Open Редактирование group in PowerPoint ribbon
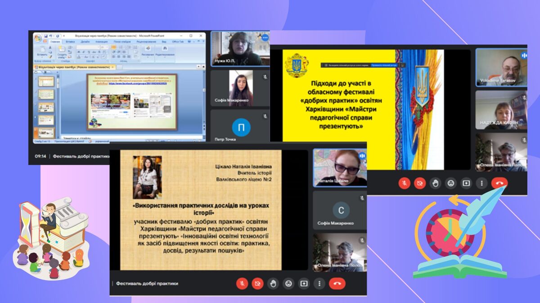The width and height of the screenshot is (540, 303). pos(165,53)
